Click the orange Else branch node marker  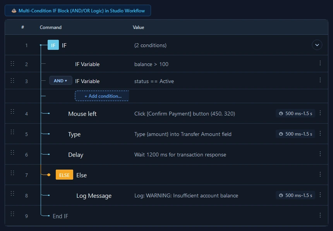49,175
